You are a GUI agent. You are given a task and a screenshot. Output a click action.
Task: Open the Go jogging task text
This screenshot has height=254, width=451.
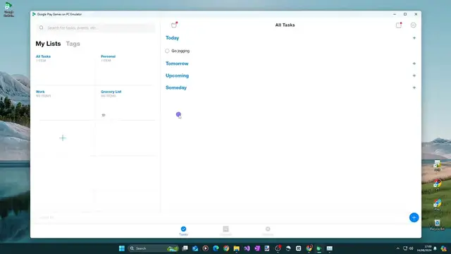pos(180,51)
